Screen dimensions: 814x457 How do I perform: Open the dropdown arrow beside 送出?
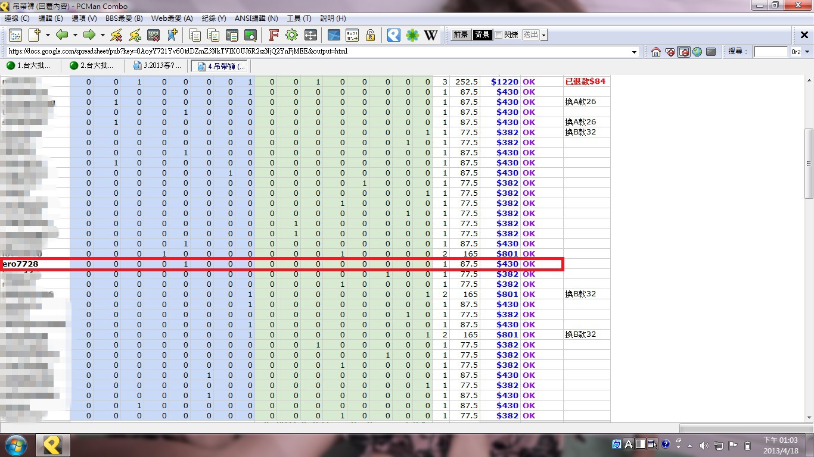tap(544, 35)
